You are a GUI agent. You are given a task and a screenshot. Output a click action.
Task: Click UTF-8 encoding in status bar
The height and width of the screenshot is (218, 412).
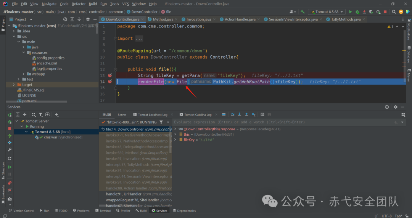click(386, 216)
